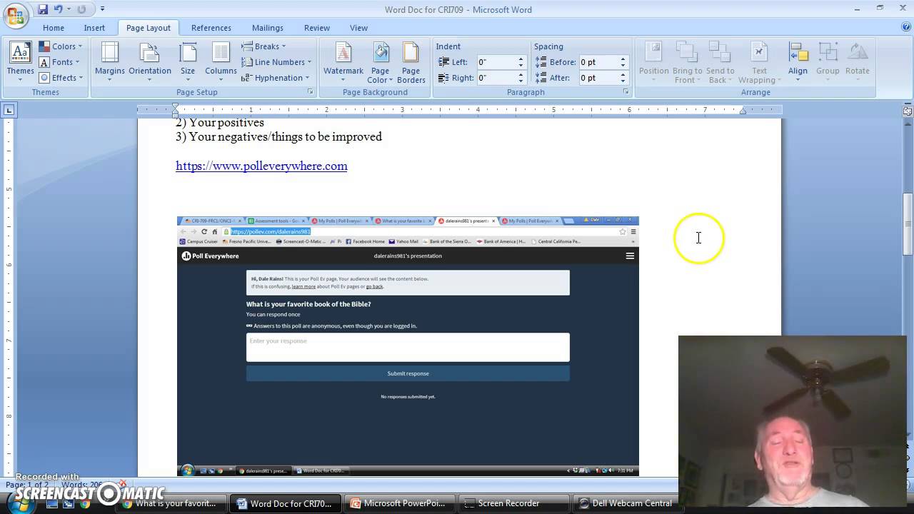Screen dimensions: 914x514
Task: Open the Watermark gallery
Action: [343, 61]
